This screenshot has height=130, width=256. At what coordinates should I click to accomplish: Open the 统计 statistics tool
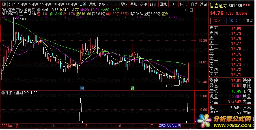(x=153, y=4)
